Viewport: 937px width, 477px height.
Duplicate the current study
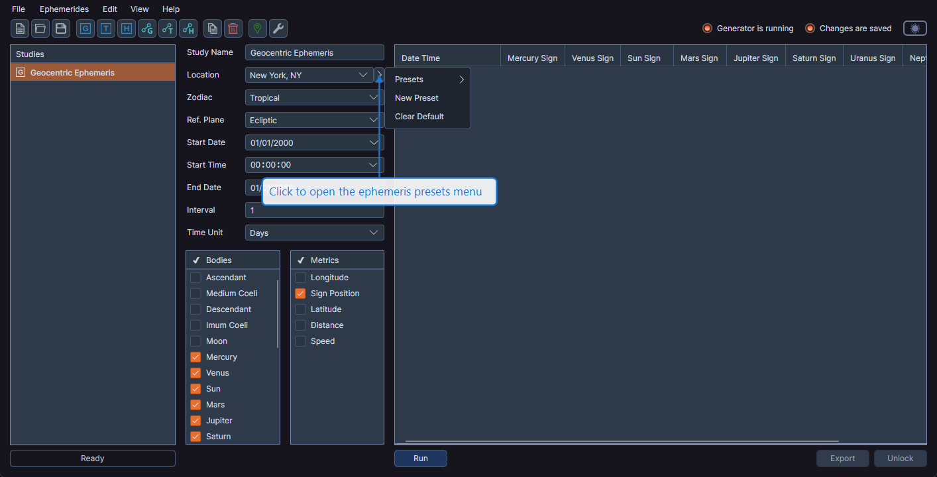click(213, 28)
